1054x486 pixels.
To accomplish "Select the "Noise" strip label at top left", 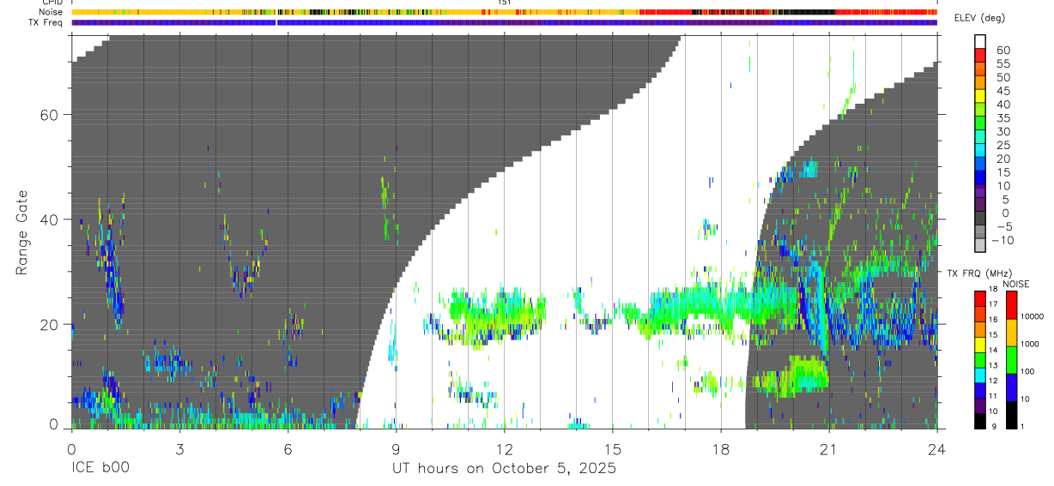I will (x=51, y=12).
